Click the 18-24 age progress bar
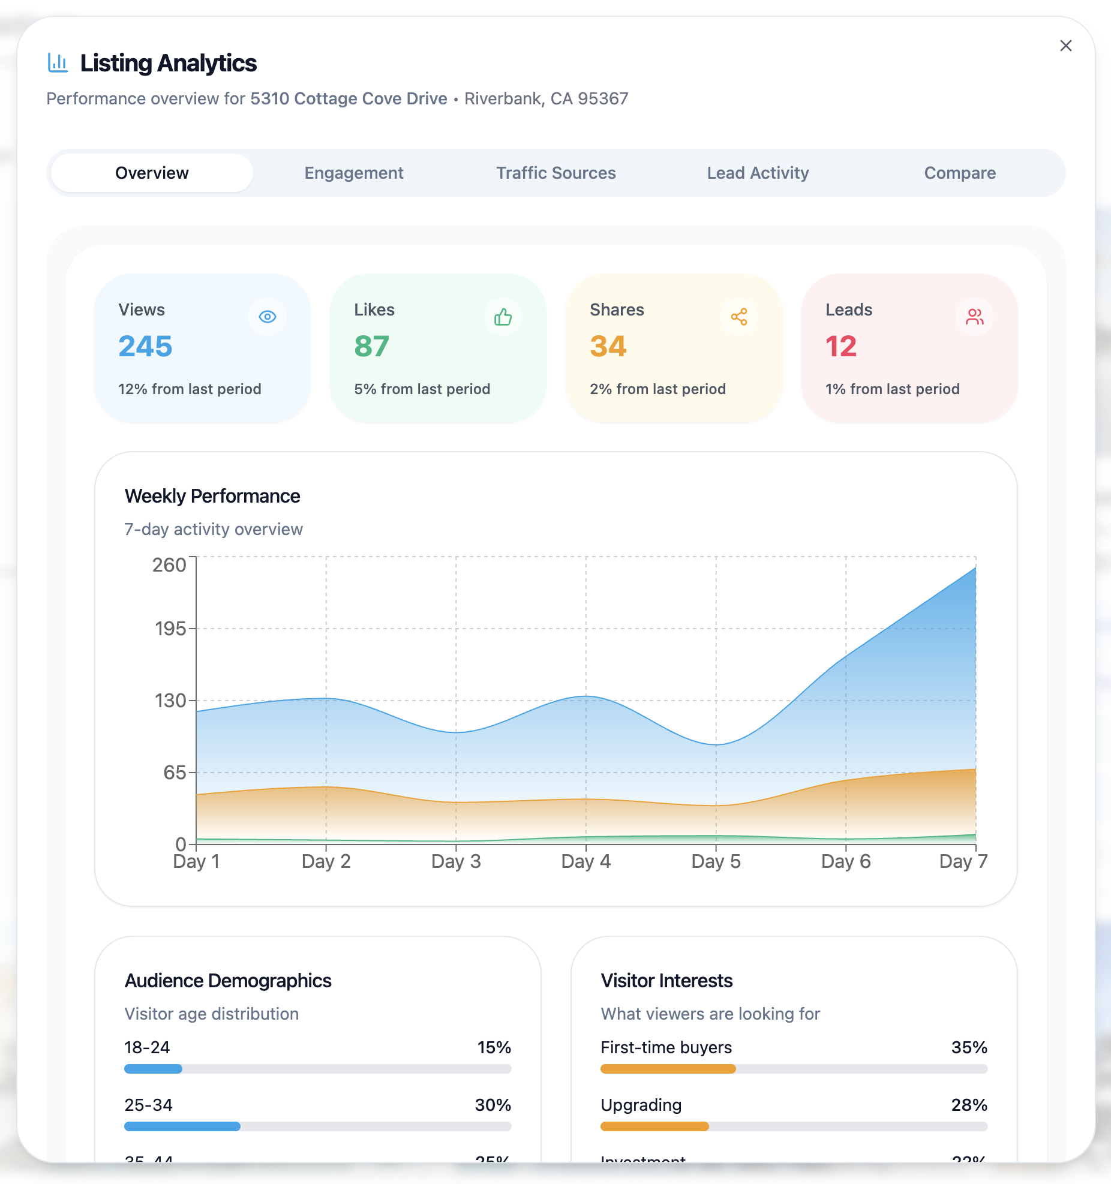Viewport: 1111px width, 1184px height. pyautogui.click(x=317, y=1069)
